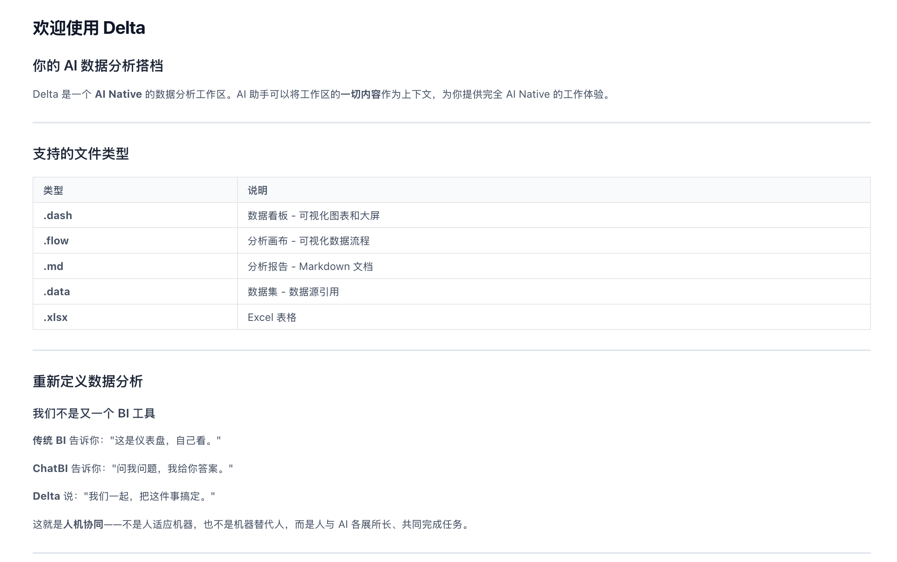Viewport: 897px width, 562px height.
Task: Select the ".dash" cell
Action: 135,215
